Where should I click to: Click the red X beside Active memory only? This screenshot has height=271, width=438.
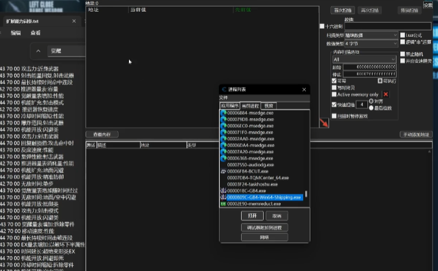(386, 94)
